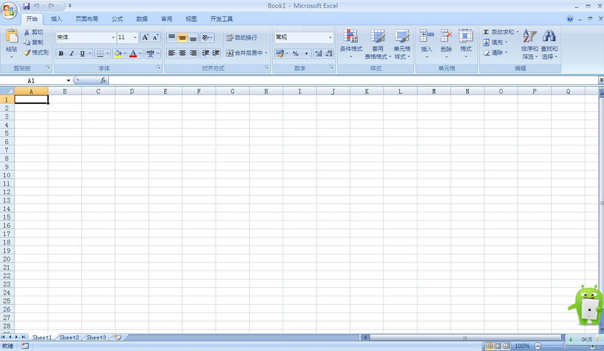Enable wrap text 自动换行
The width and height of the screenshot is (604, 351).
[x=241, y=37]
